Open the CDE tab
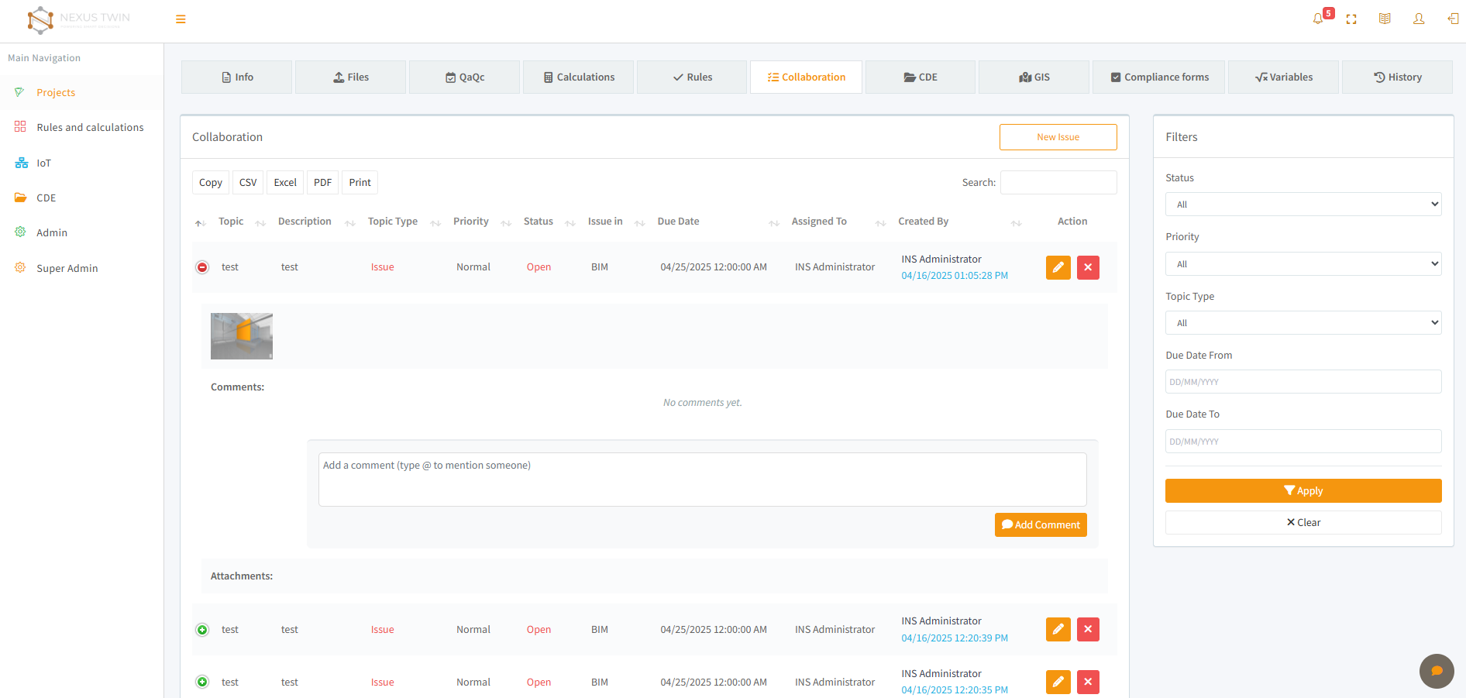1466x698 pixels. pos(921,77)
